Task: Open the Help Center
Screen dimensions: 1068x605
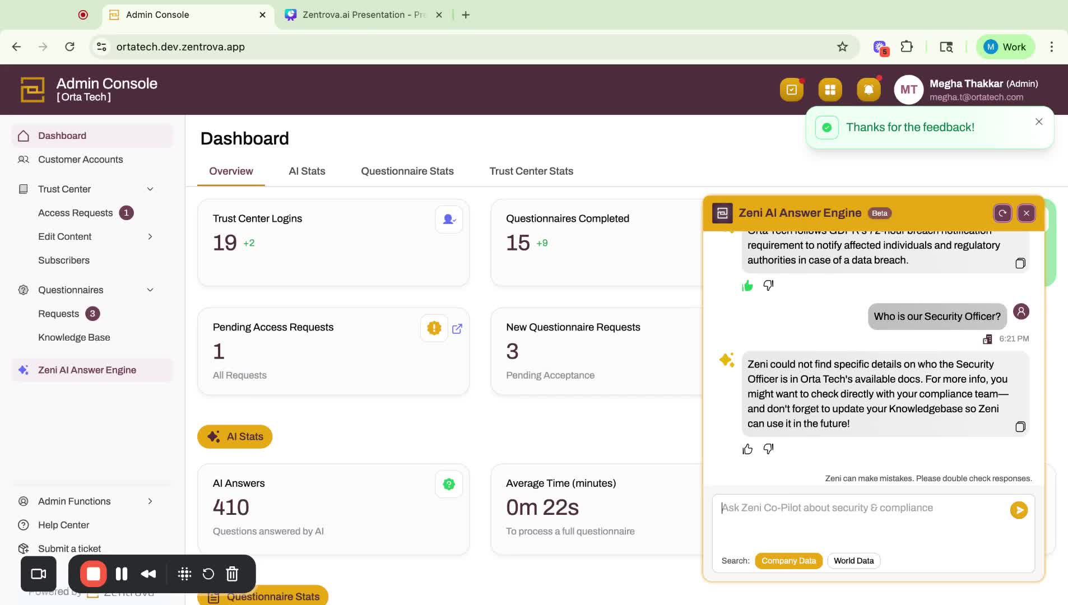Action: click(x=64, y=525)
